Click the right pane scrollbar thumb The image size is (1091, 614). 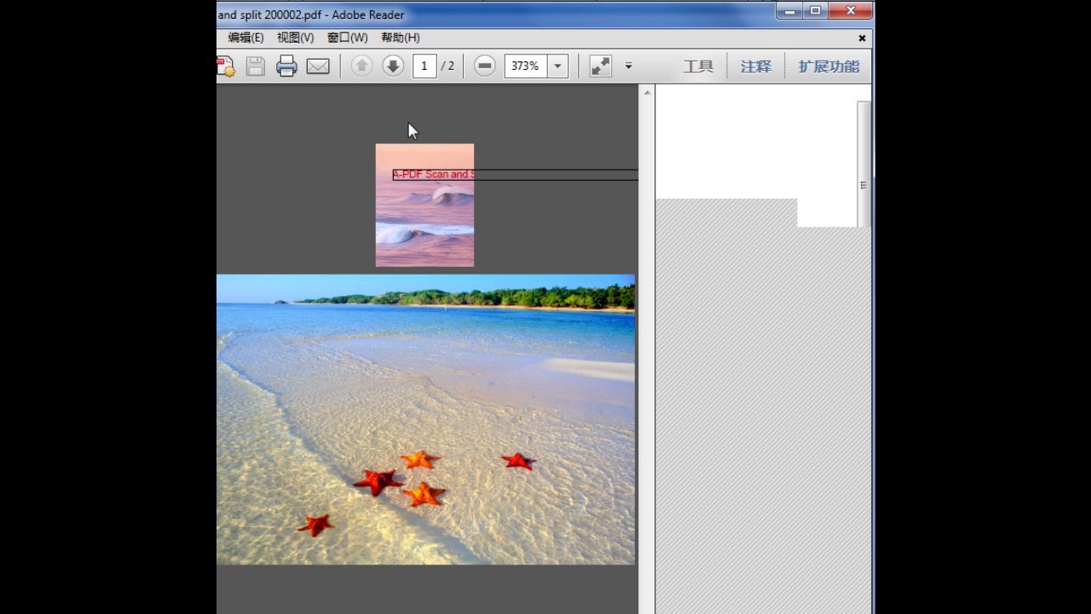pos(863,165)
